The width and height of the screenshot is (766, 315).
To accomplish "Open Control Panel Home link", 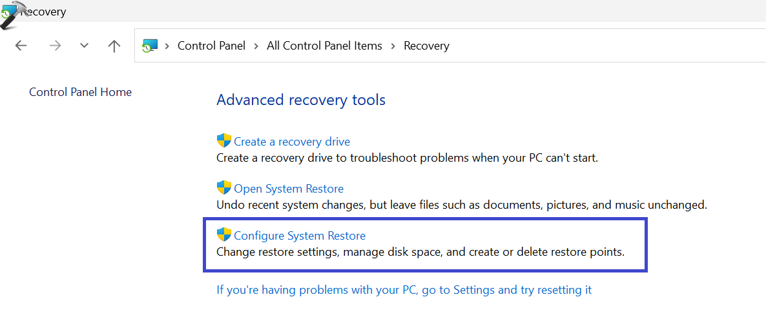I will pos(80,92).
